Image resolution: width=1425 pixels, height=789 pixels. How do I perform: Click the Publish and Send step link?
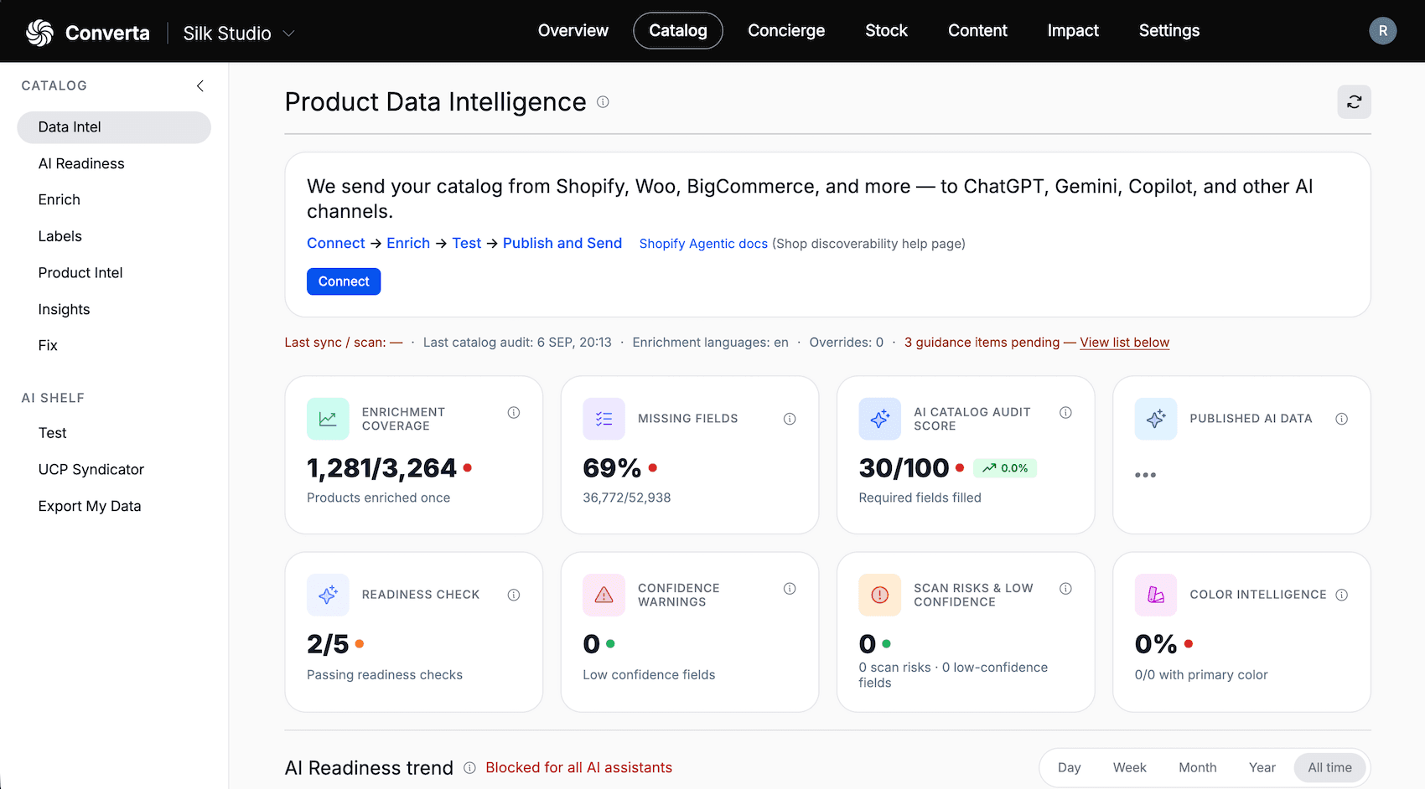[562, 243]
